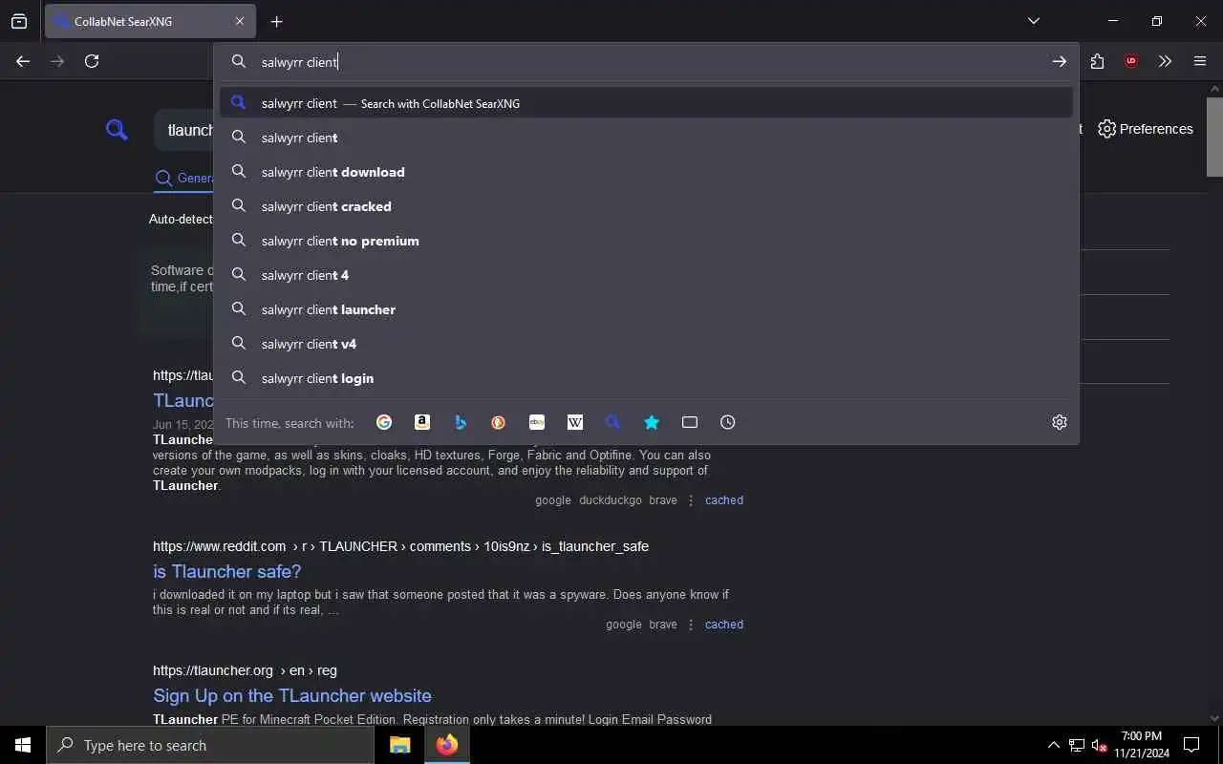Viewport: 1223px width, 764px height.
Task: Select suggestion 'salwyrr client launcher'
Action: click(x=646, y=309)
